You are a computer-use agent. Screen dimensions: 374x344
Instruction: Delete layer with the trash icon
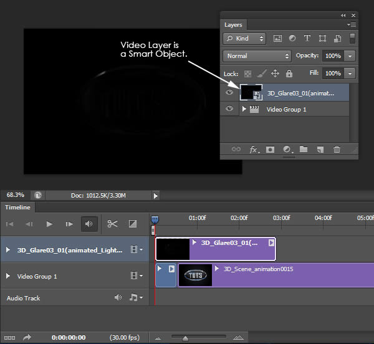pyautogui.click(x=337, y=150)
